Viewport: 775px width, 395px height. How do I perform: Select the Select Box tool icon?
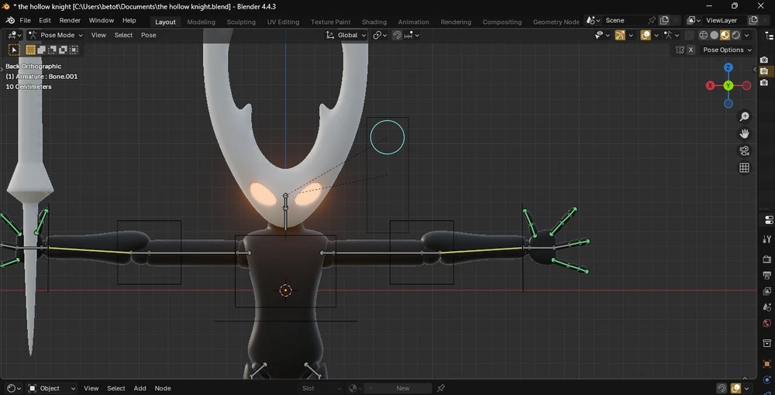click(x=13, y=50)
